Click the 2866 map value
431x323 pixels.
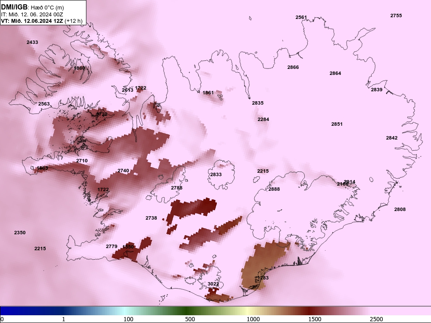[293, 67]
